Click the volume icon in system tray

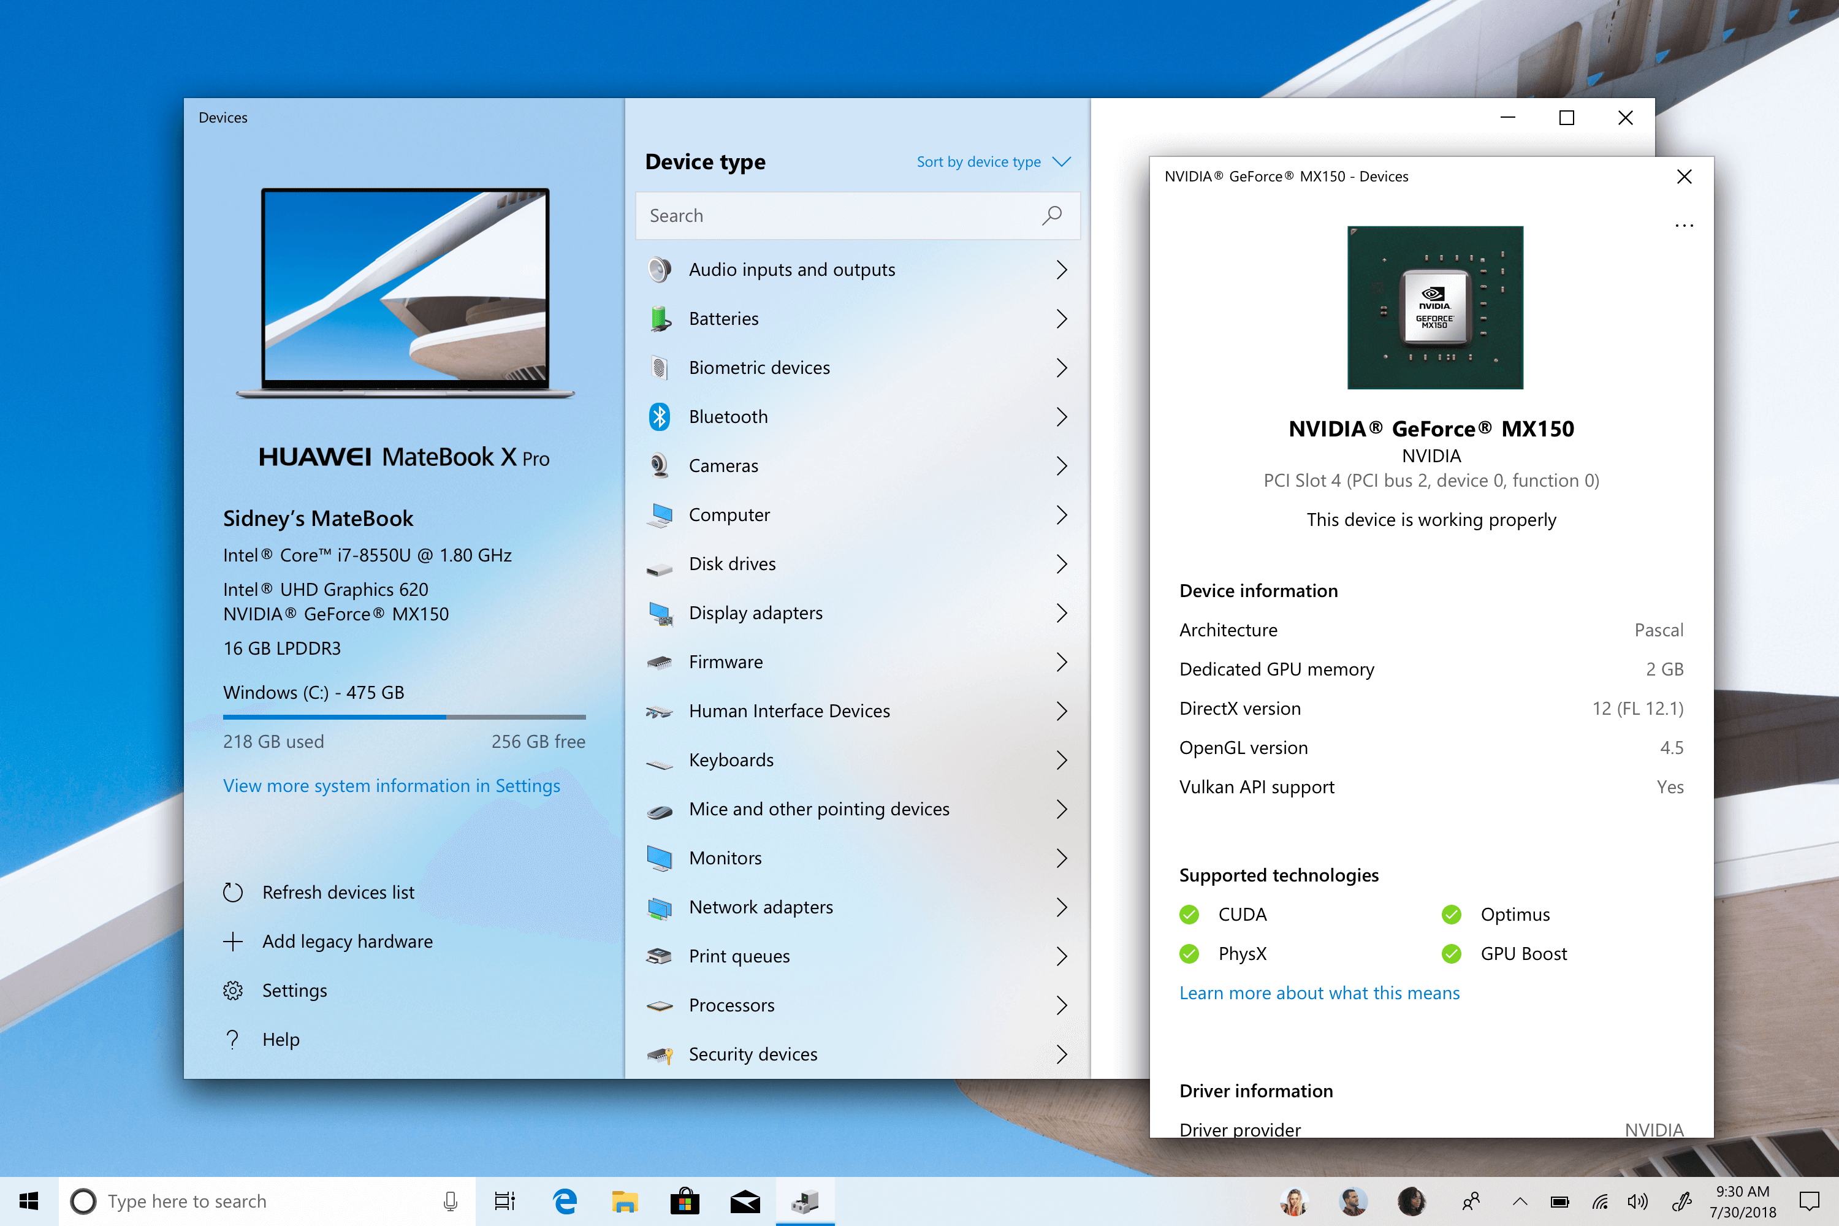(x=1637, y=1201)
